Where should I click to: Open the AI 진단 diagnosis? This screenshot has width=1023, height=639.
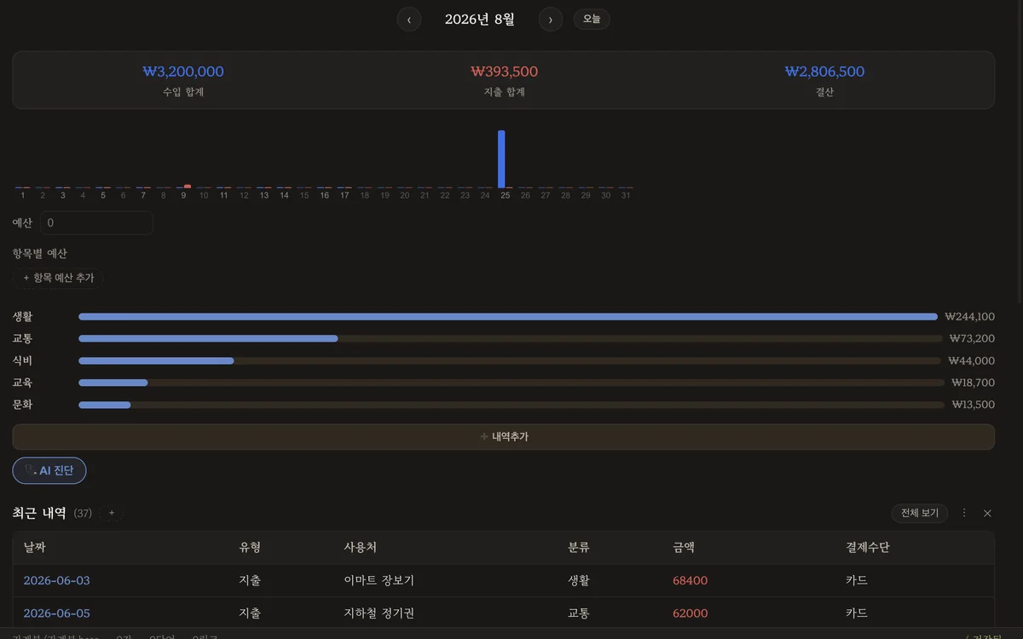pyautogui.click(x=49, y=470)
